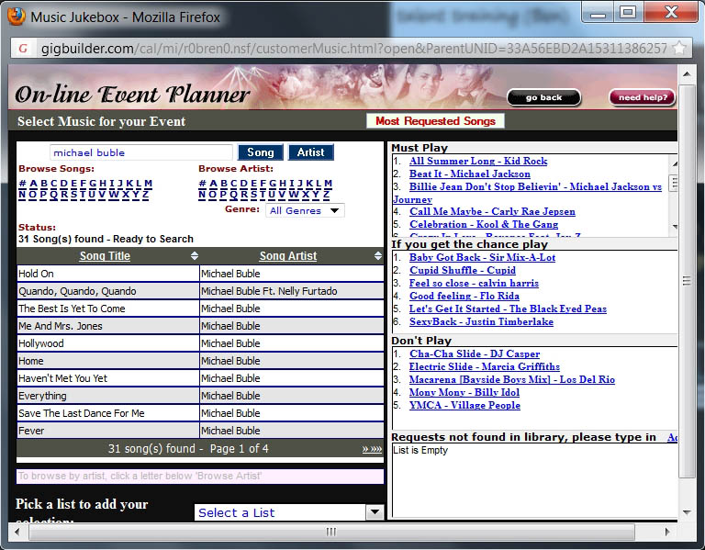Click Must Play list scroll down arrow
Screen dimensions: 705x550
coord(675,227)
